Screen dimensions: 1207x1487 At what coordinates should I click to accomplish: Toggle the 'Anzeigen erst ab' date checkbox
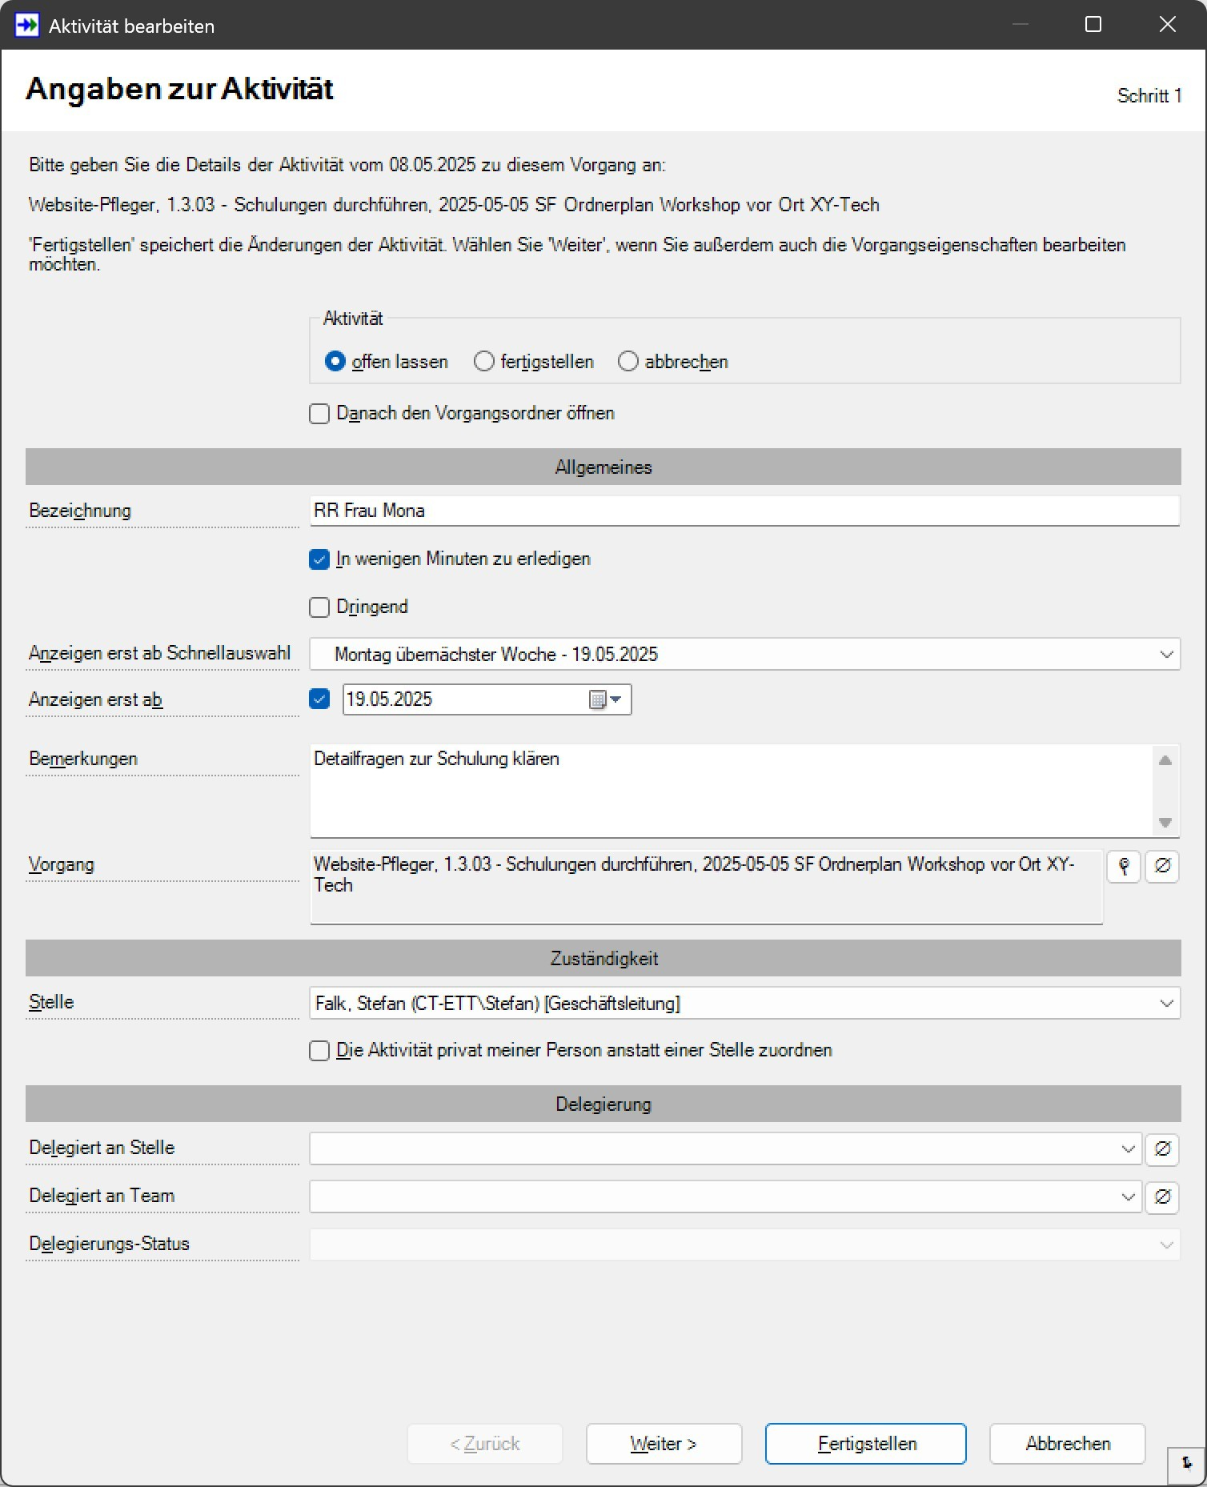[x=319, y=699]
